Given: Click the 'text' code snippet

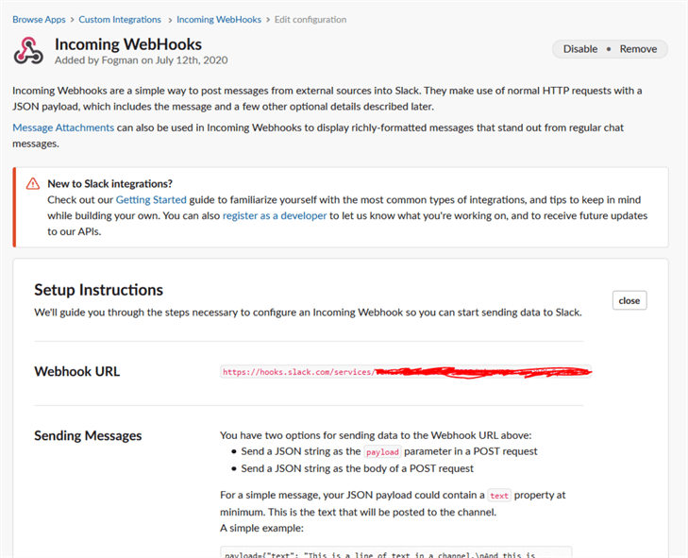Looking at the screenshot, I should coord(499,496).
